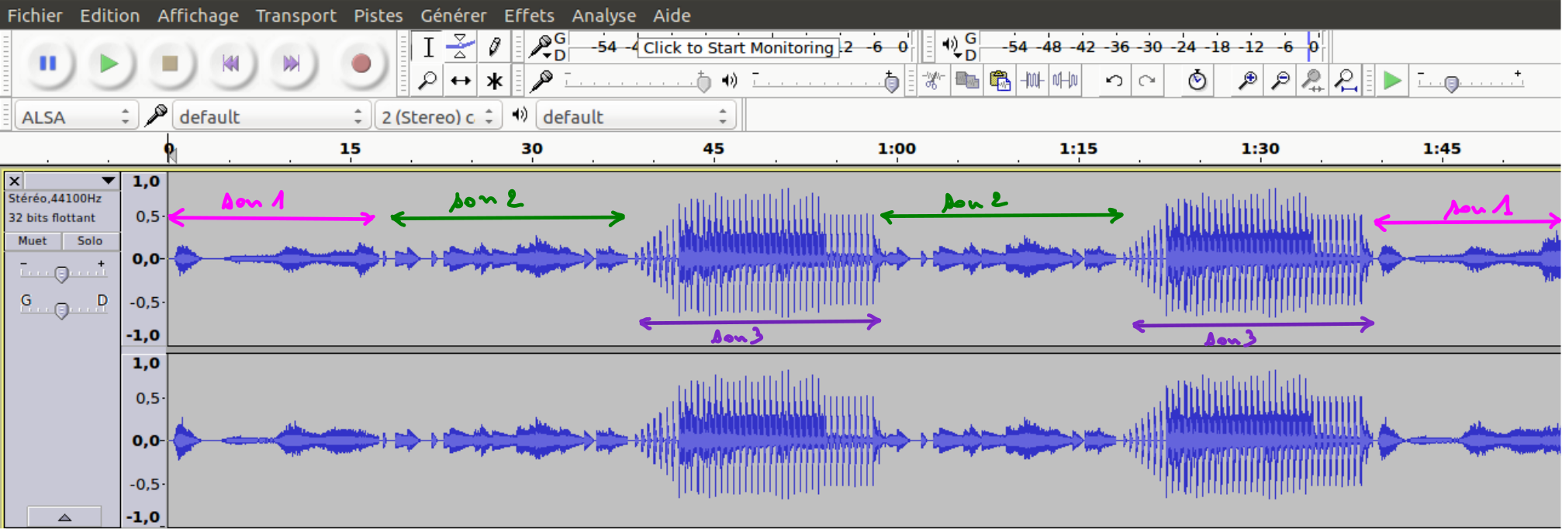Select the Multi-tool asterisk icon
Image resolution: width=1562 pixels, height=529 pixels.
point(494,81)
